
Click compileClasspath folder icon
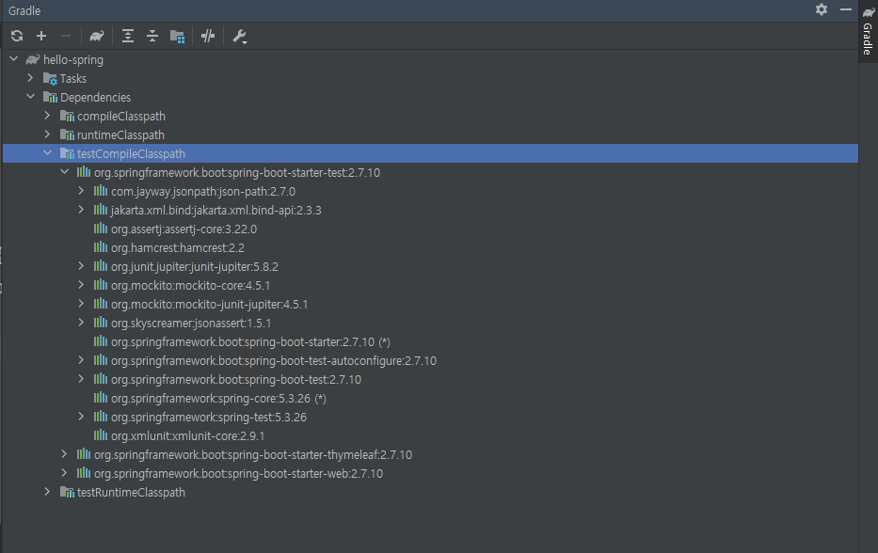[x=67, y=117]
